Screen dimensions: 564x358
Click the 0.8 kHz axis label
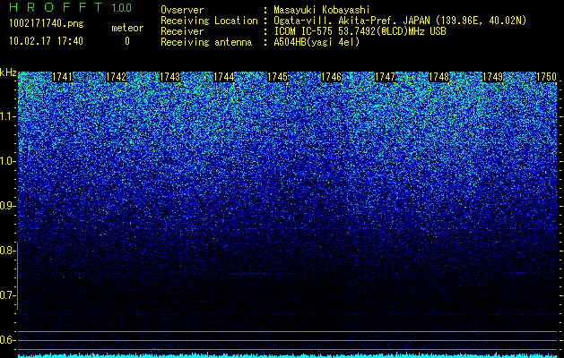tap(6, 251)
